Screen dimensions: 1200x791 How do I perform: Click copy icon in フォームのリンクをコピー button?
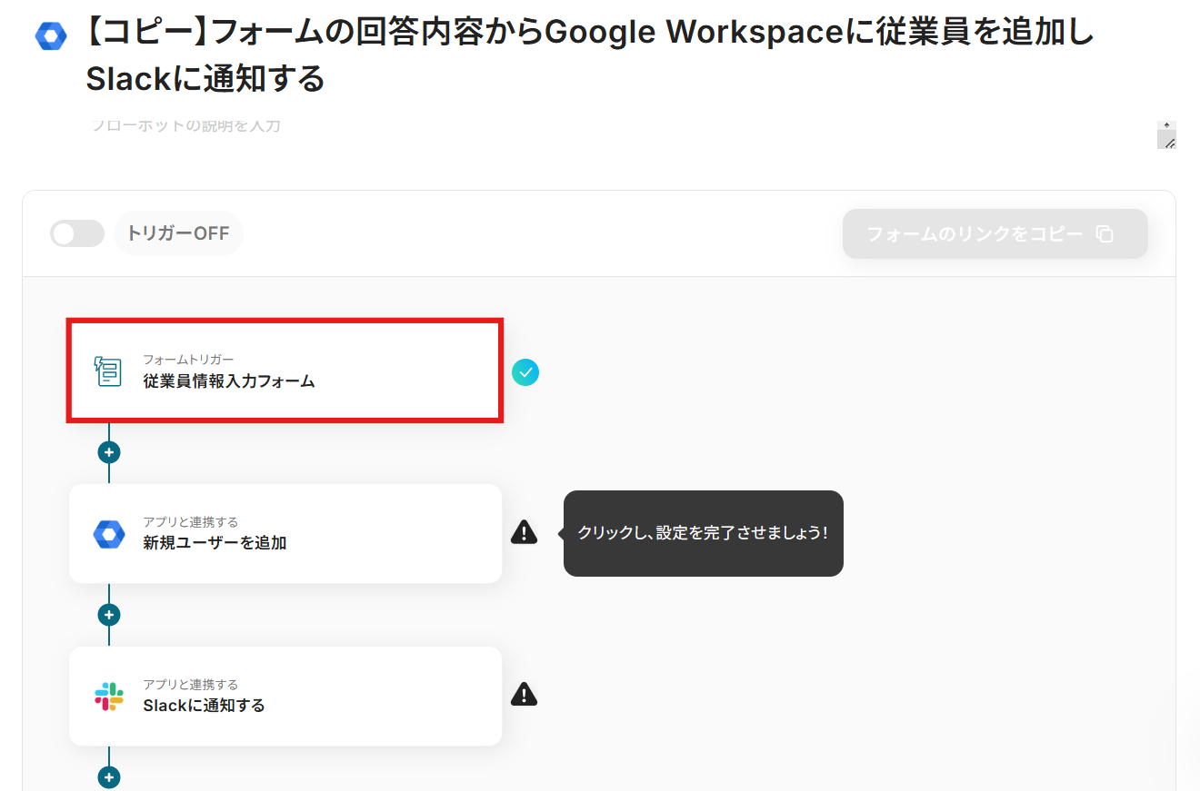pyautogui.click(x=1105, y=234)
